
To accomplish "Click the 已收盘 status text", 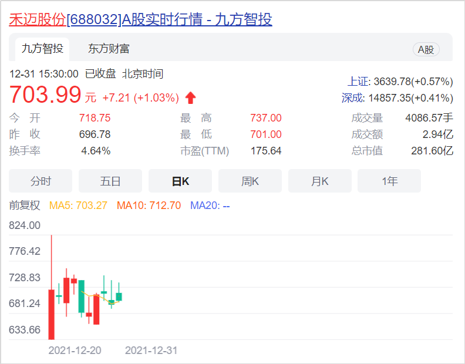I will coord(100,74).
